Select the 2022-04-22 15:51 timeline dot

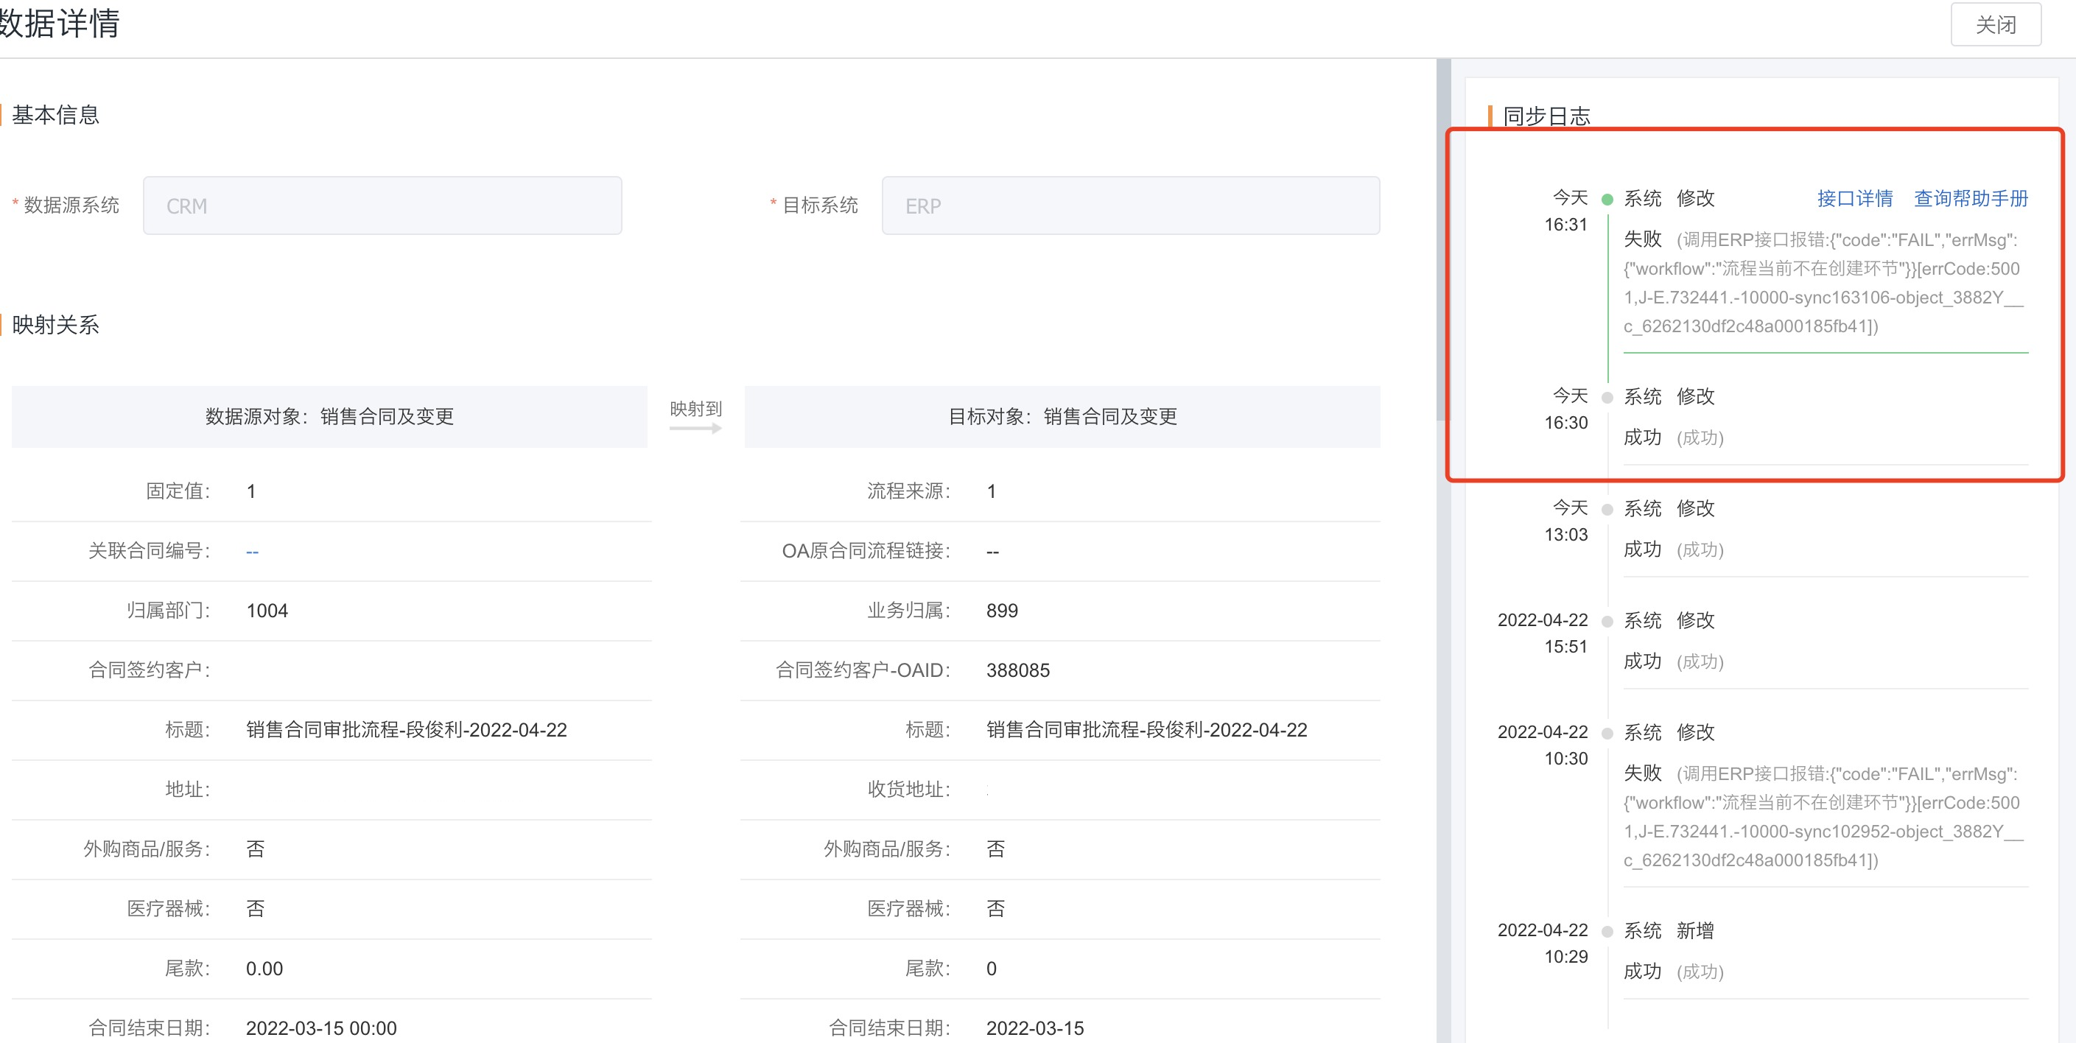point(1607,622)
